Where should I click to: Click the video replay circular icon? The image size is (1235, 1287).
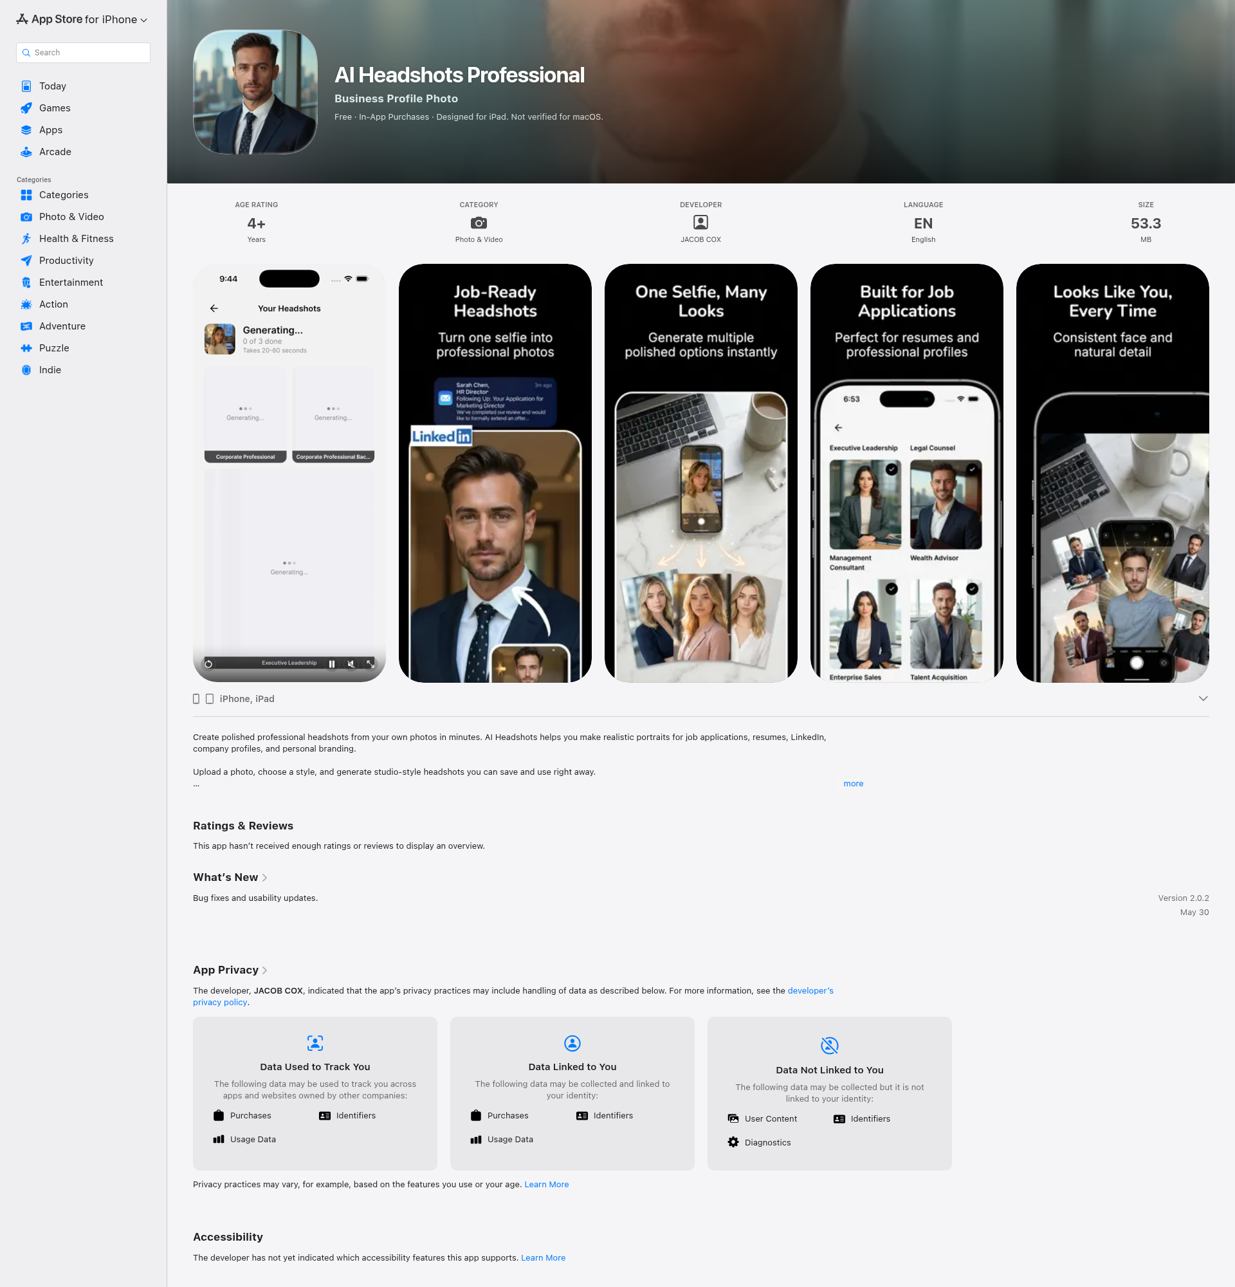point(208,664)
